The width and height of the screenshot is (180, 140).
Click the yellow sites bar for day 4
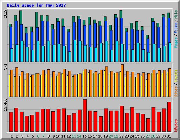25,88
